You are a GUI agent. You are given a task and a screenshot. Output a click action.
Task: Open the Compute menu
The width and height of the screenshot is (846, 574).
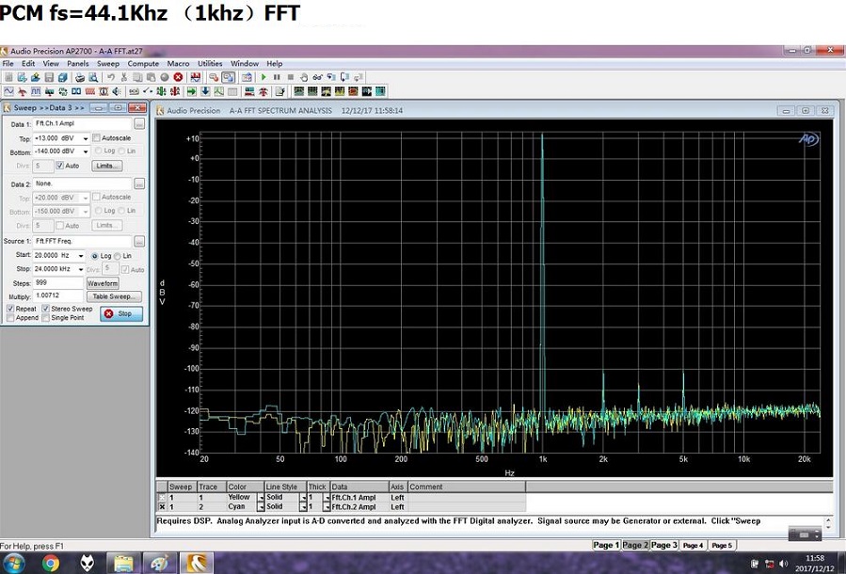[143, 64]
